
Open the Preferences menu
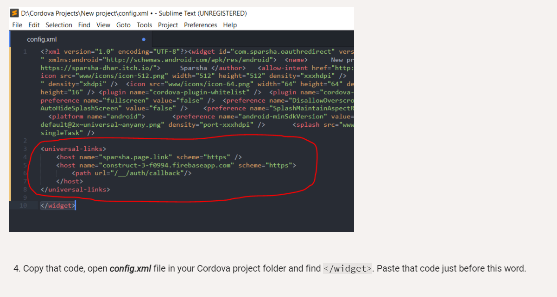coord(200,25)
